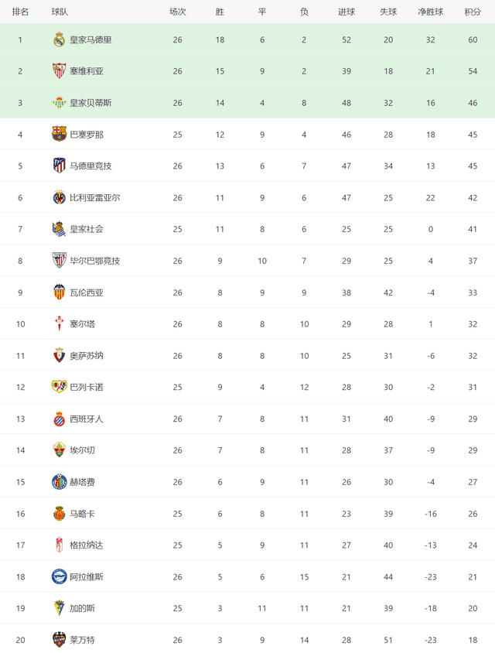Open the 塞尔塔 team name link
Image resolution: width=495 pixels, height=653 pixels.
82,324
